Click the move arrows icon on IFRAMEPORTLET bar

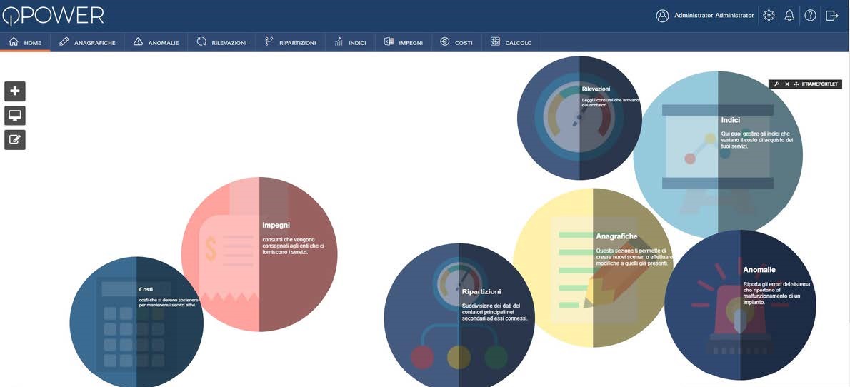pos(796,84)
